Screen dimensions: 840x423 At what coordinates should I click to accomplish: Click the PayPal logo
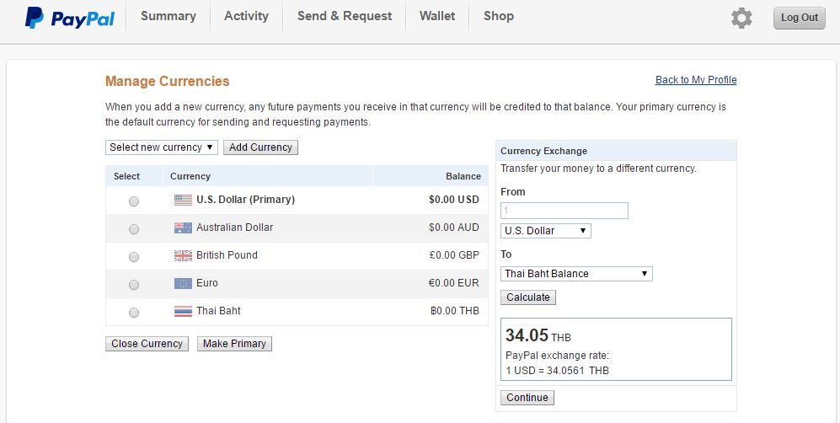(70, 19)
